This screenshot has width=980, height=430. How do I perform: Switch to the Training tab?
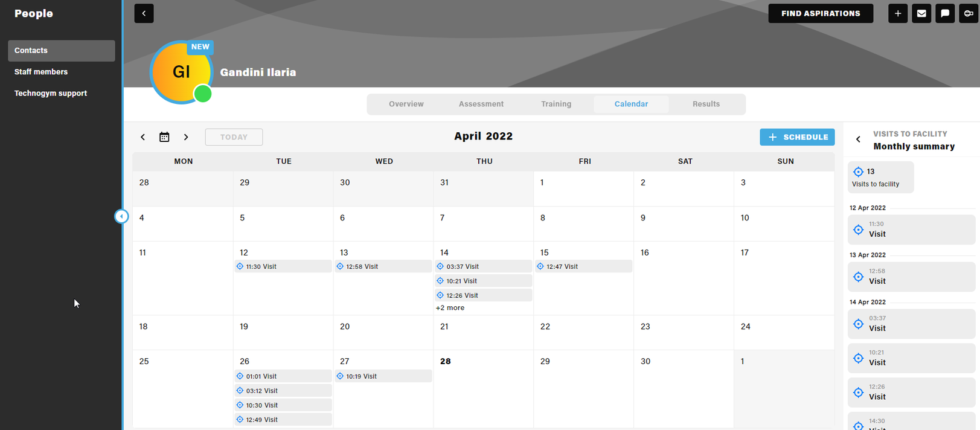556,104
